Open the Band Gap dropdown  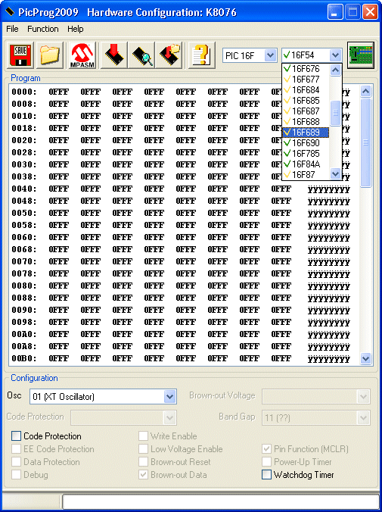363,417
